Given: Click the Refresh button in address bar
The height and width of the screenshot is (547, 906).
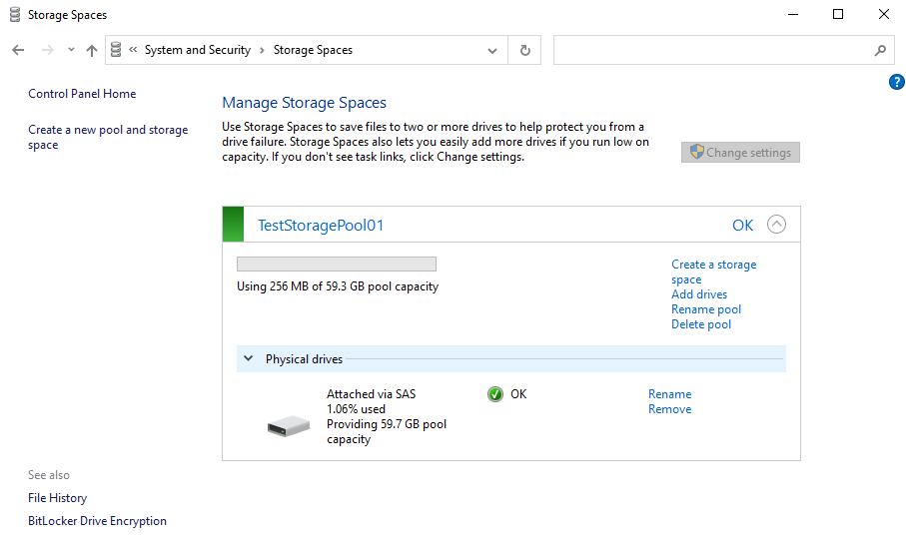Looking at the screenshot, I should click(x=525, y=50).
